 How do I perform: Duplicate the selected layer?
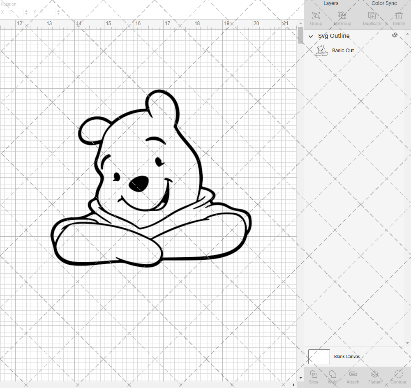point(372,18)
